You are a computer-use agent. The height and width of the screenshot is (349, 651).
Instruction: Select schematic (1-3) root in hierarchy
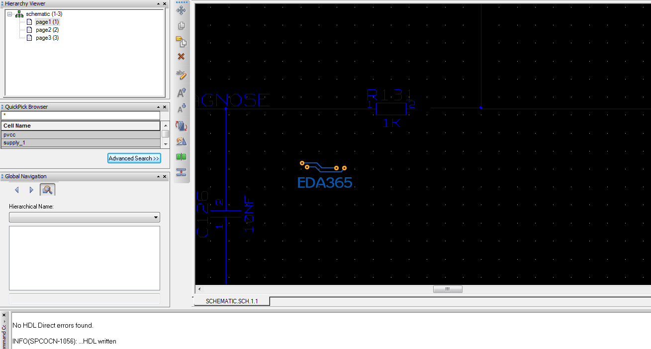[44, 14]
